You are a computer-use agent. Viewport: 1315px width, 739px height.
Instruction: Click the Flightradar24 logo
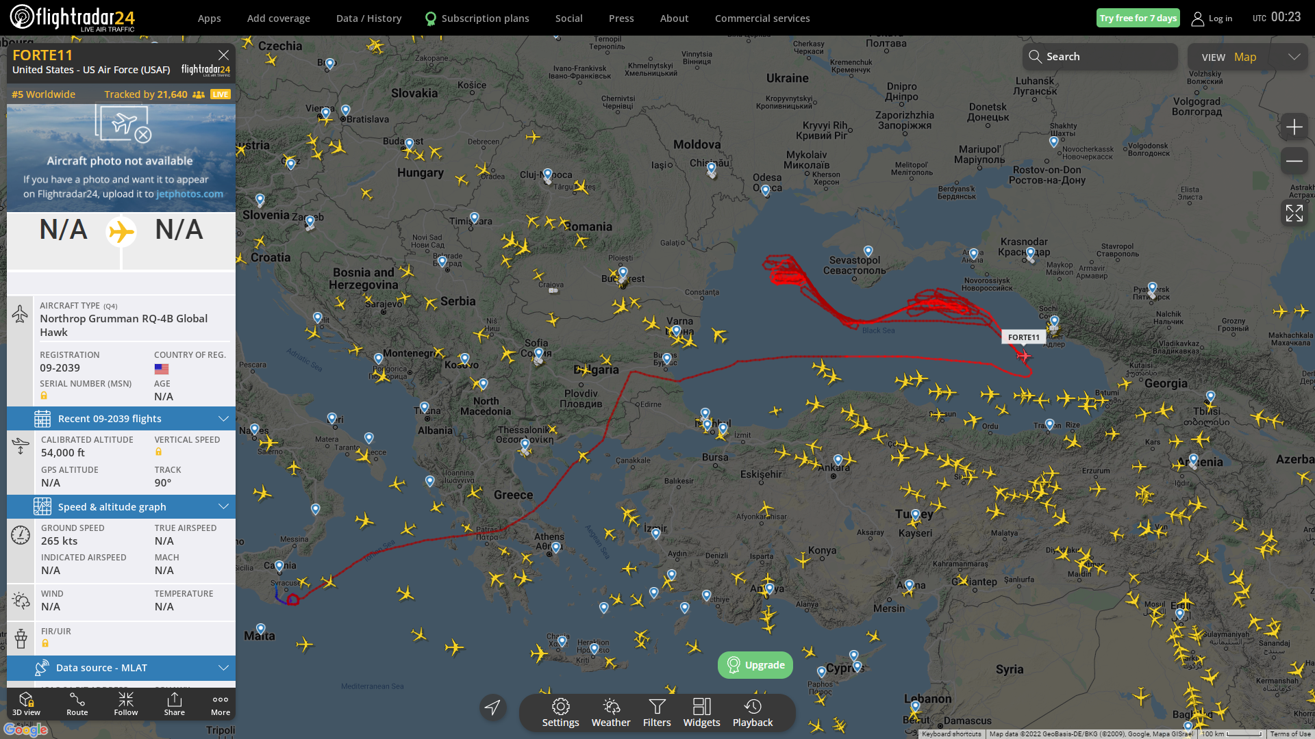point(73,18)
